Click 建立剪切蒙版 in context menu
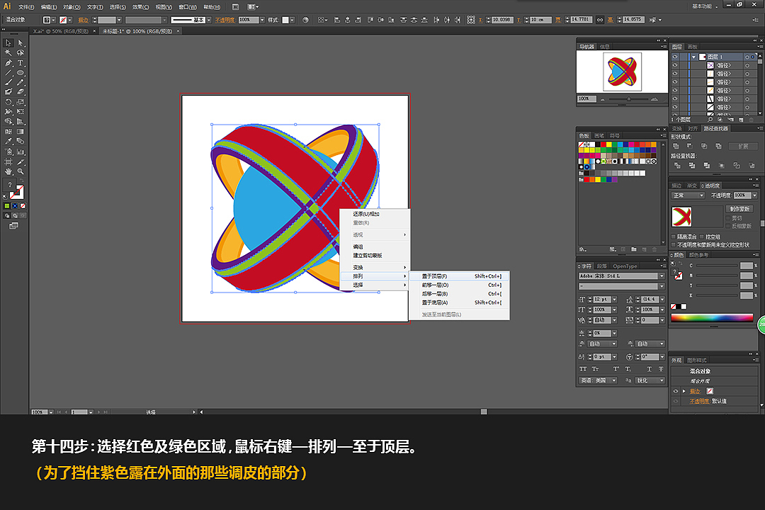 368,255
